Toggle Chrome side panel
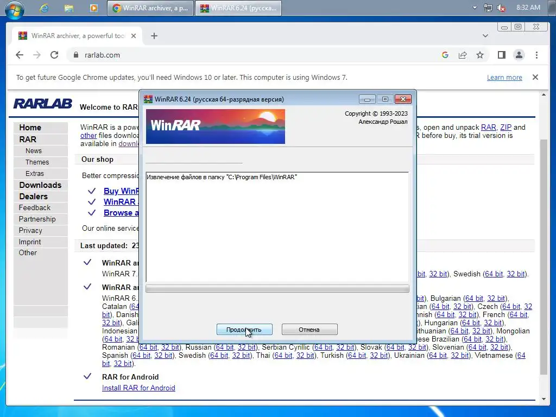Viewport: 556px width, 417px height. tap(501, 55)
